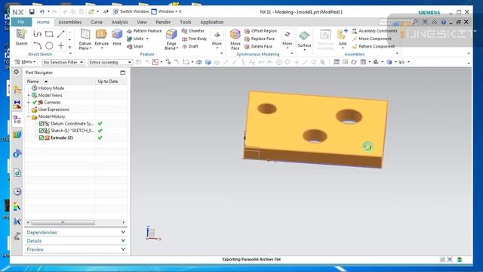This screenshot has height=272, width=483.
Task: Open the File tab
Action: tap(21, 22)
